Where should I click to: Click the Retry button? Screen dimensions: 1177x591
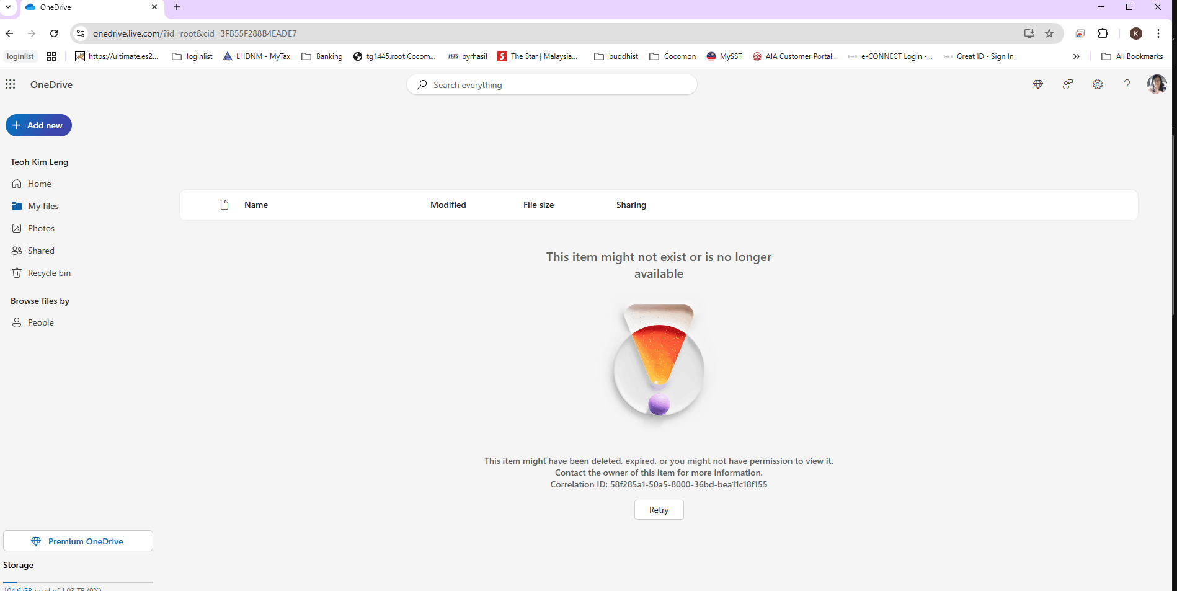[x=659, y=510]
